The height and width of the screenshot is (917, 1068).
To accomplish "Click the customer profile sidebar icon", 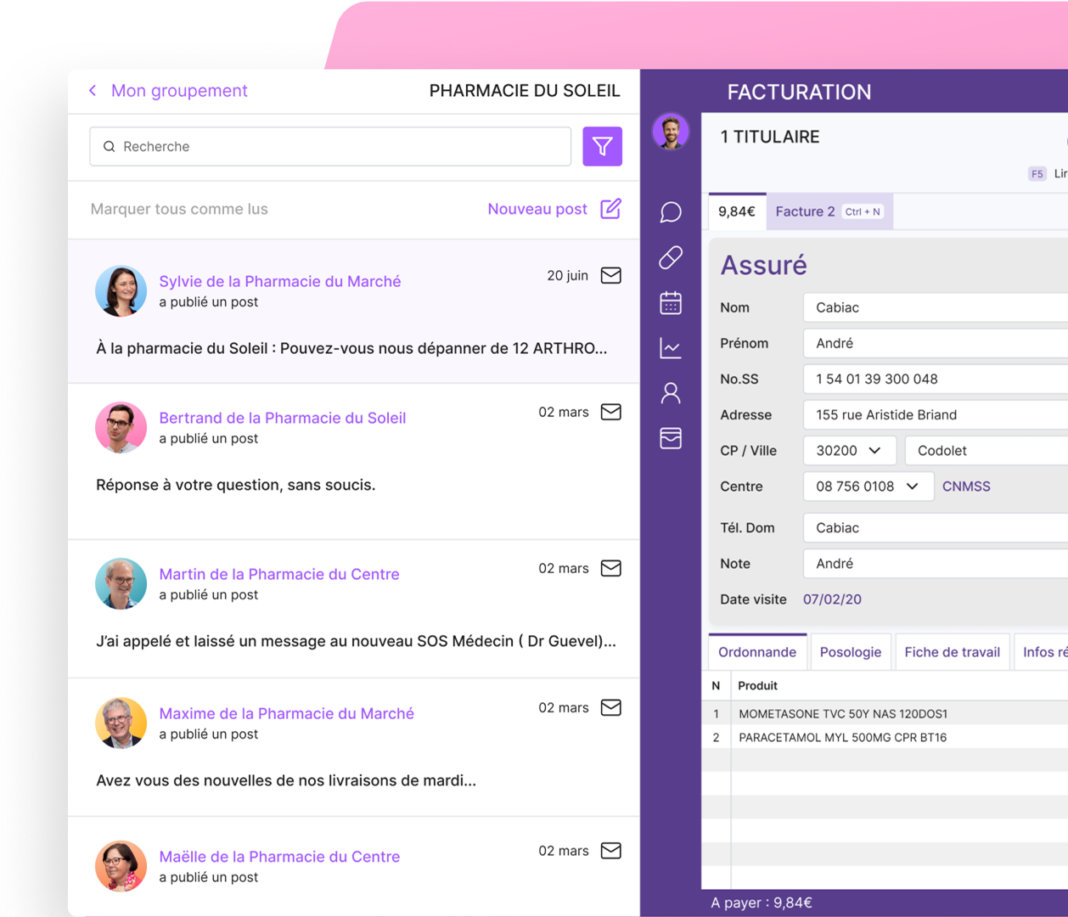I will point(671,393).
